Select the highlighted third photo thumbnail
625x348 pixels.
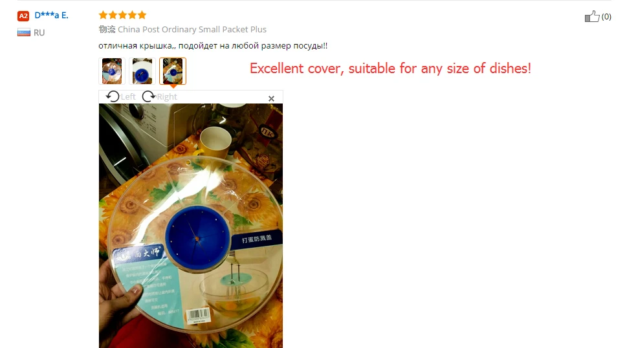point(173,71)
